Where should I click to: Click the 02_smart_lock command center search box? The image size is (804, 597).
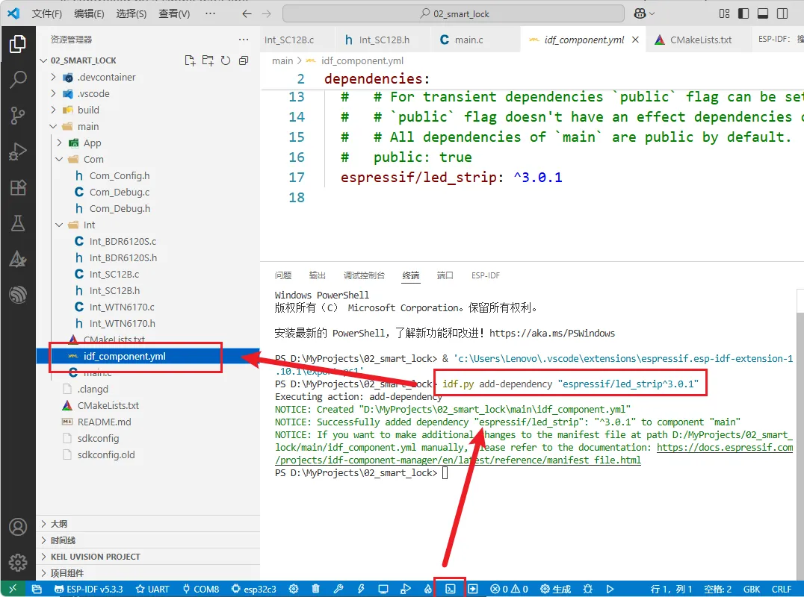coord(453,13)
